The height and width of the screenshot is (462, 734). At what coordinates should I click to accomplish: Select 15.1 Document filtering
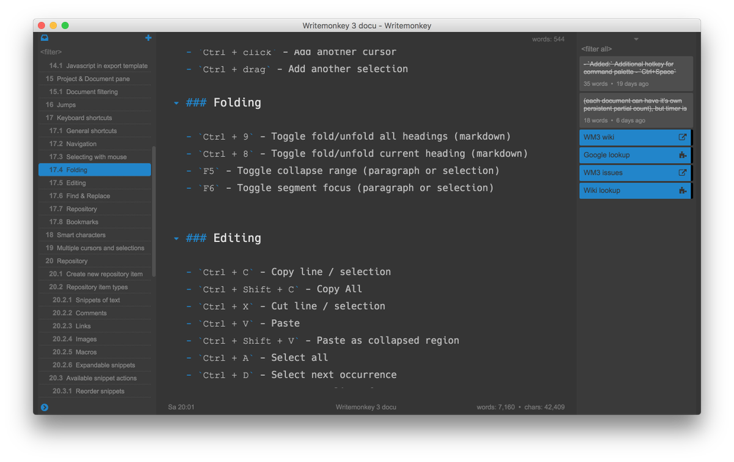click(x=95, y=92)
